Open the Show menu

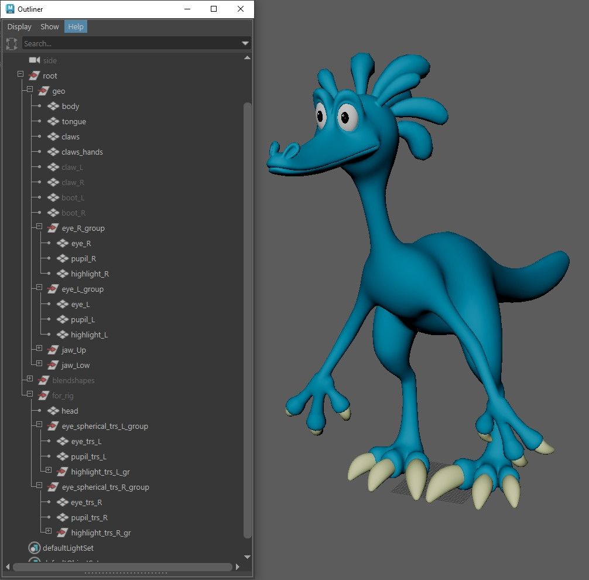(x=49, y=26)
